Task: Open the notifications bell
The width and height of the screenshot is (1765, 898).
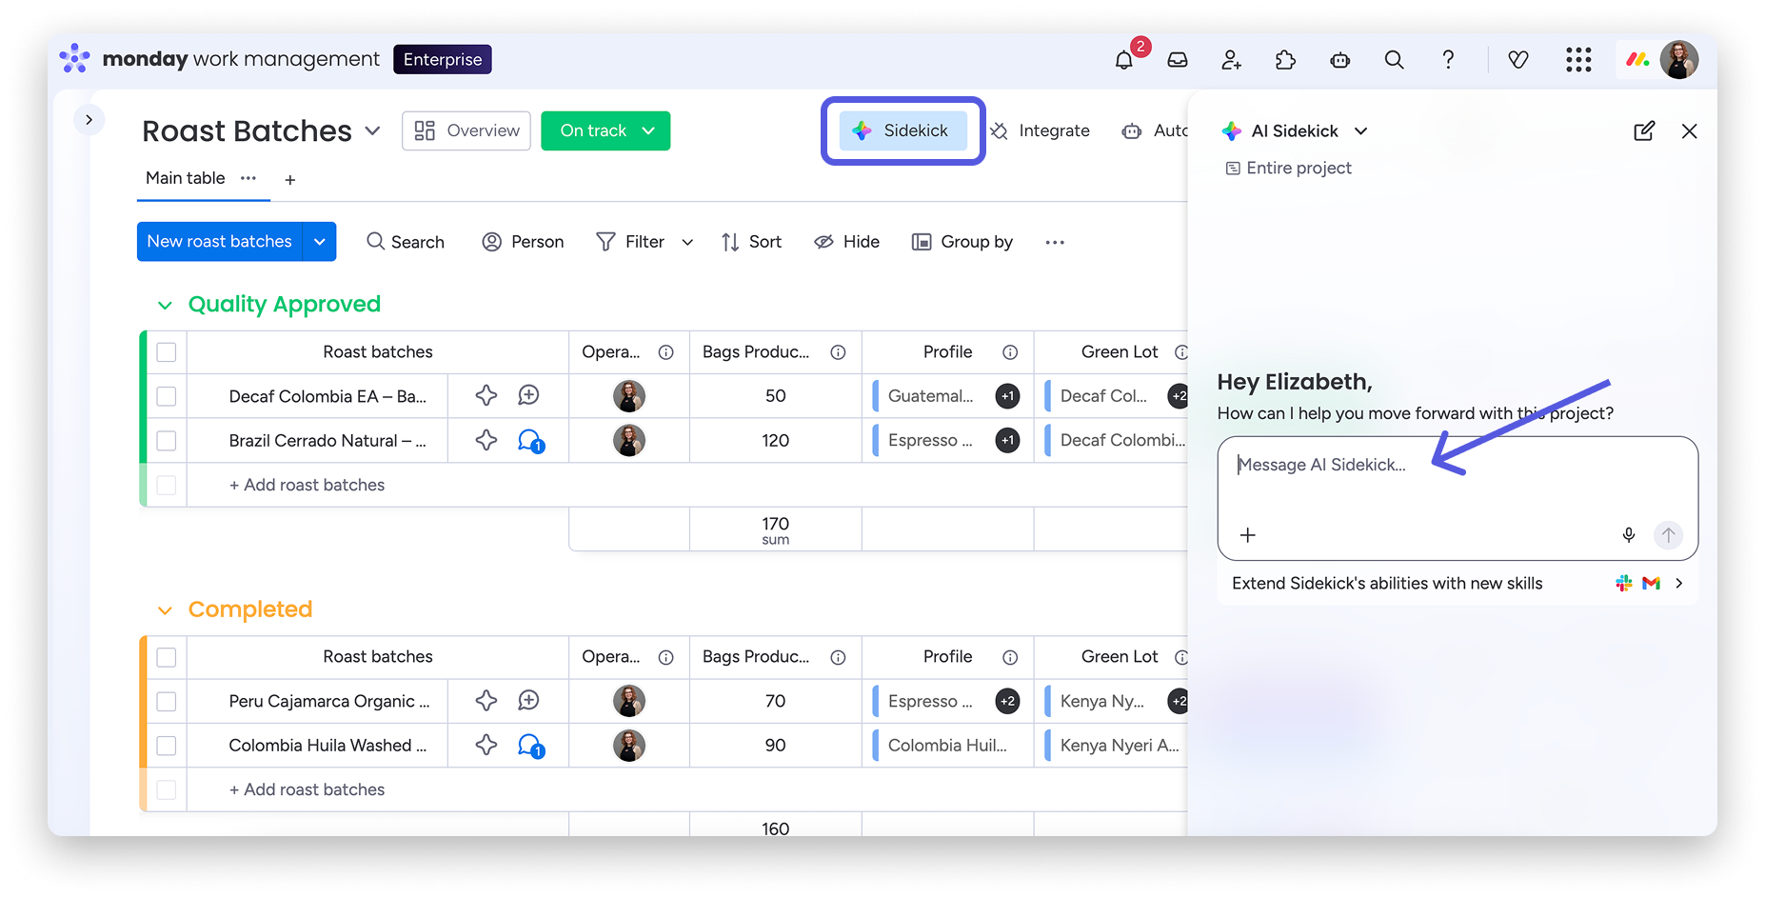Action: pyautogui.click(x=1124, y=60)
